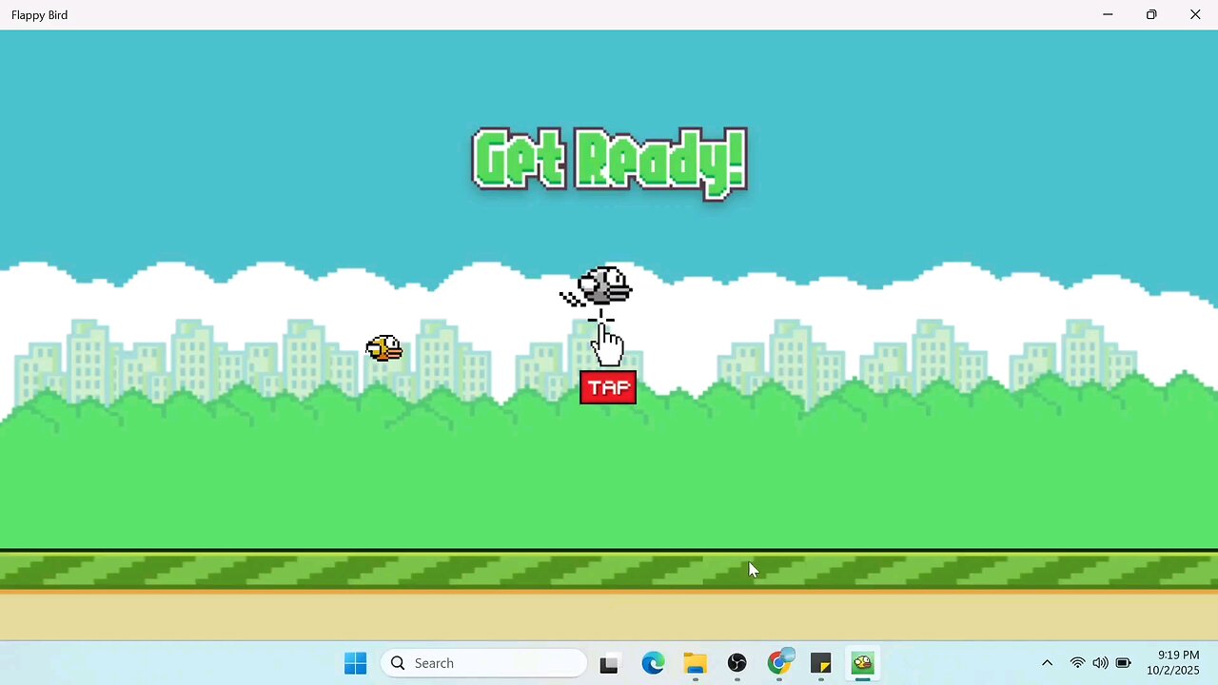Click the volume speaker tray icon
Screen dimensions: 1218x685
click(1100, 663)
